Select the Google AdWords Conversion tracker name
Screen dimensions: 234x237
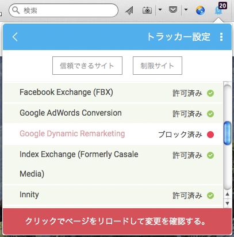tap(71, 113)
